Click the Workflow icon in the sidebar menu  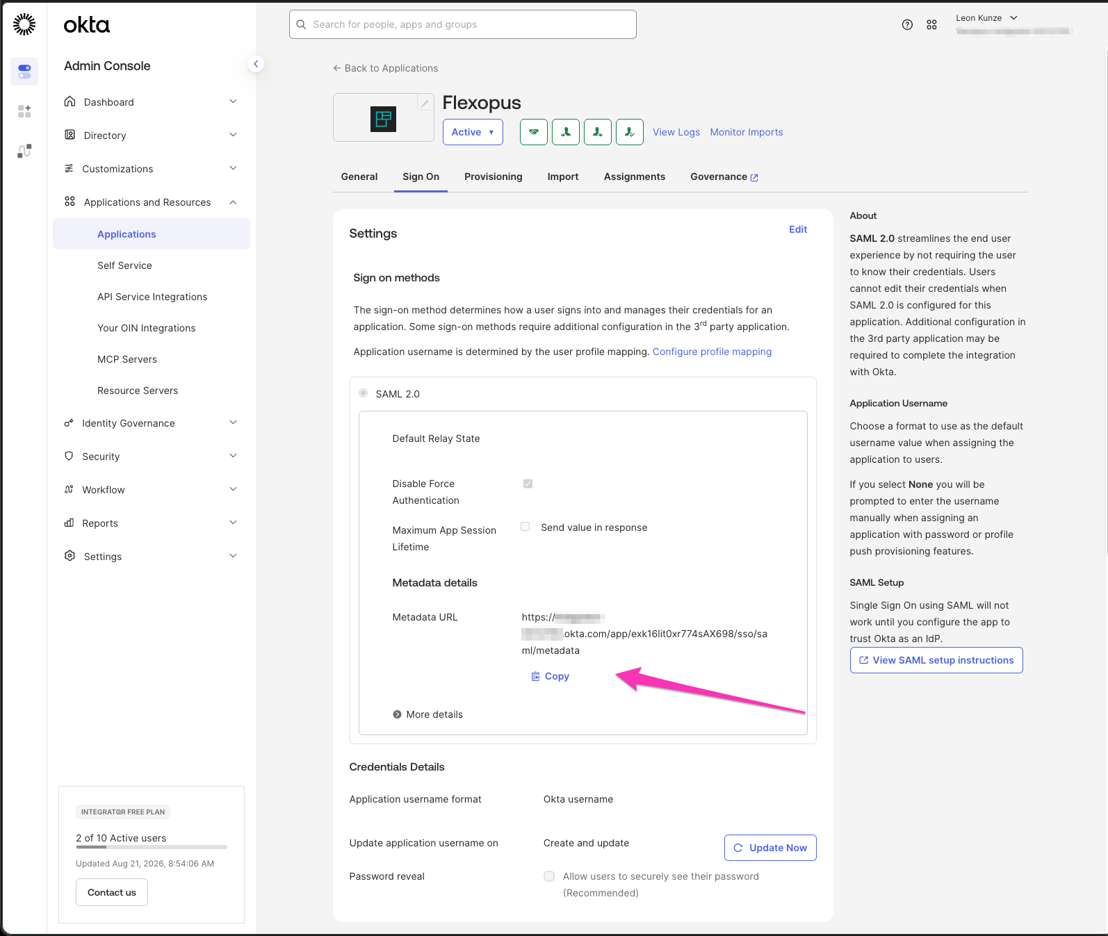69,489
